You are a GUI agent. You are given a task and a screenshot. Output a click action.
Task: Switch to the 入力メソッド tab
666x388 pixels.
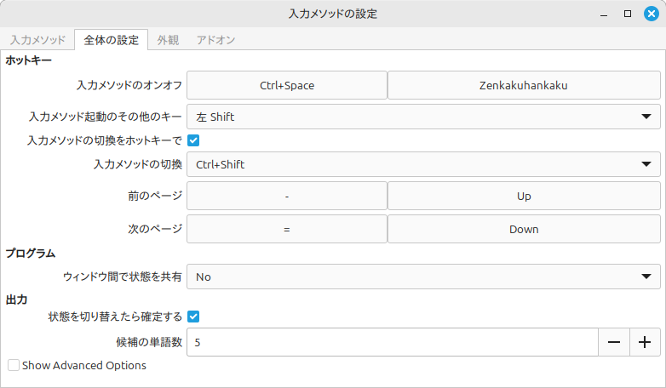(37, 40)
